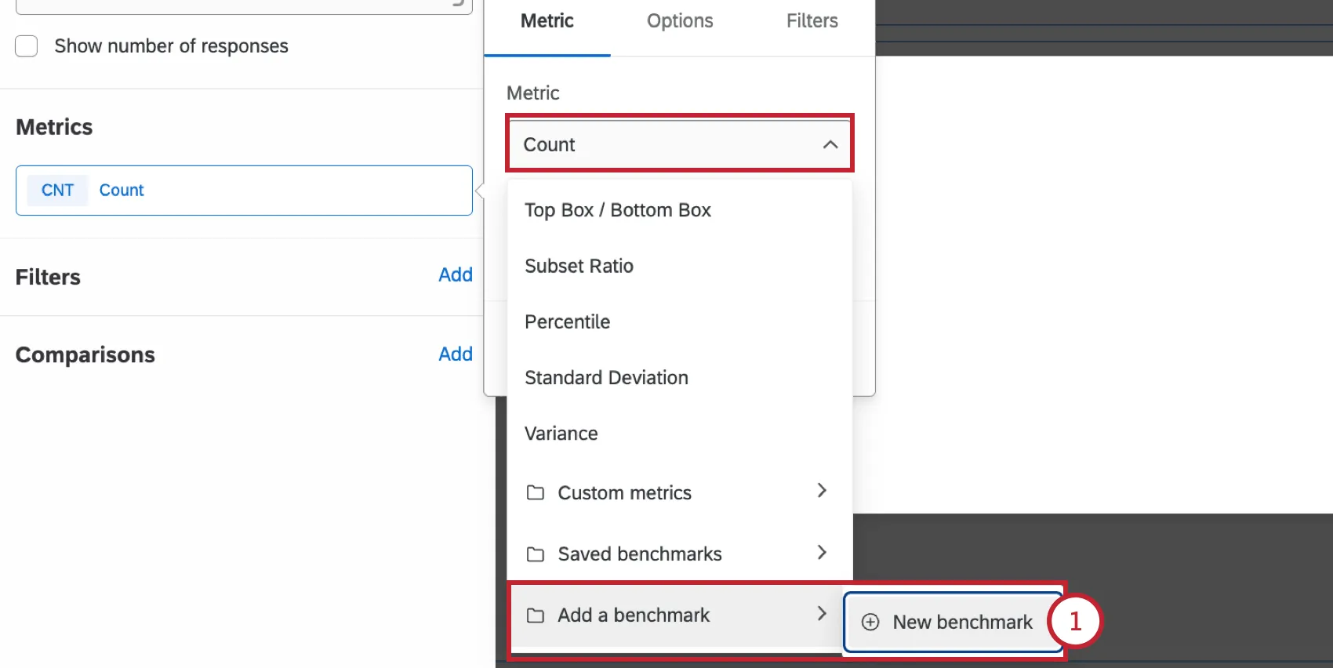1333x668 pixels.
Task: Expand Custom metrics chevron arrow
Action: [822, 491]
